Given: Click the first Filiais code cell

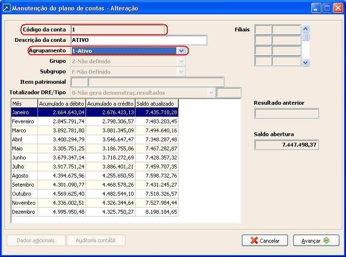Looking at the screenshot, I should [x=263, y=30].
